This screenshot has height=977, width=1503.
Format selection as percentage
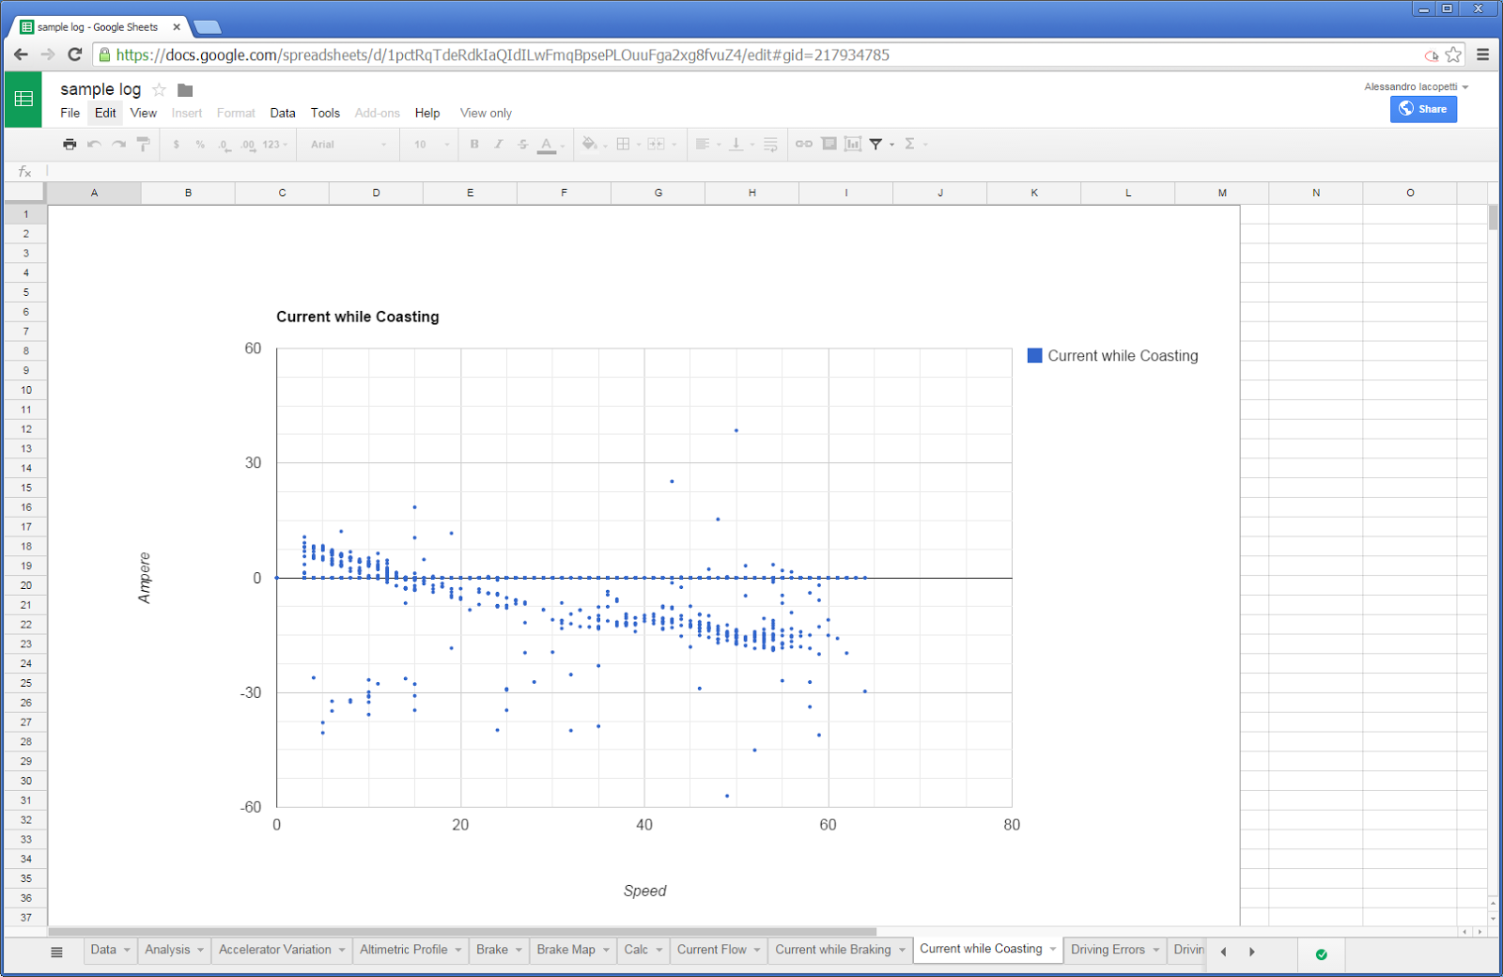(x=198, y=144)
